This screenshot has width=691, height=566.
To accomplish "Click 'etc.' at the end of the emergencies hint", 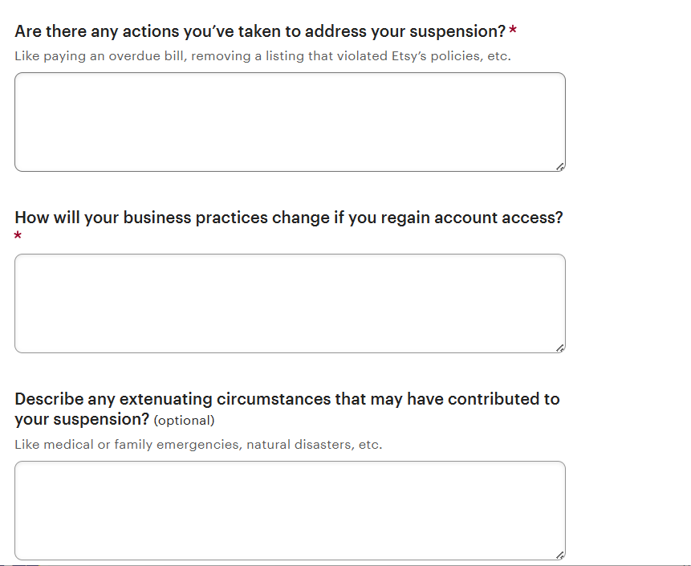I will (368, 445).
